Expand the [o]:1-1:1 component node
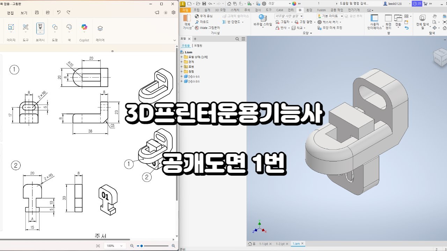 pyautogui.click(x=182, y=76)
